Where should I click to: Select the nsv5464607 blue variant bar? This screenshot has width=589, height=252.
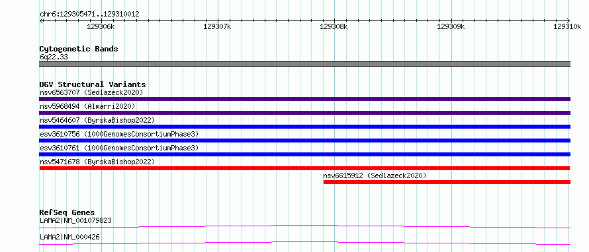(x=304, y=127)
